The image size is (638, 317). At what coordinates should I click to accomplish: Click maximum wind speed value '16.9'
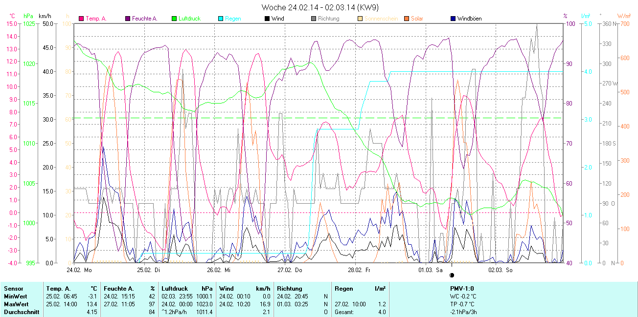click(x=265, y=304)
